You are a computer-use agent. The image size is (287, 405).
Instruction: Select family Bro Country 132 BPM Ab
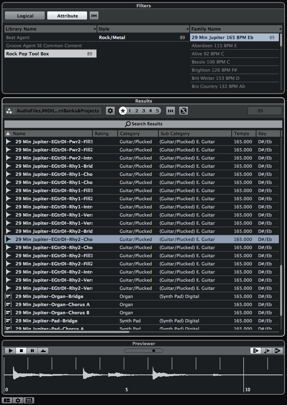(234, 86)
